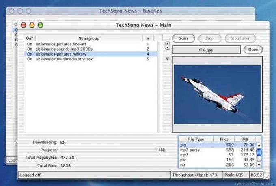Toggle On status for multimedia.startrek newsgroup

[x=30, y=59]
